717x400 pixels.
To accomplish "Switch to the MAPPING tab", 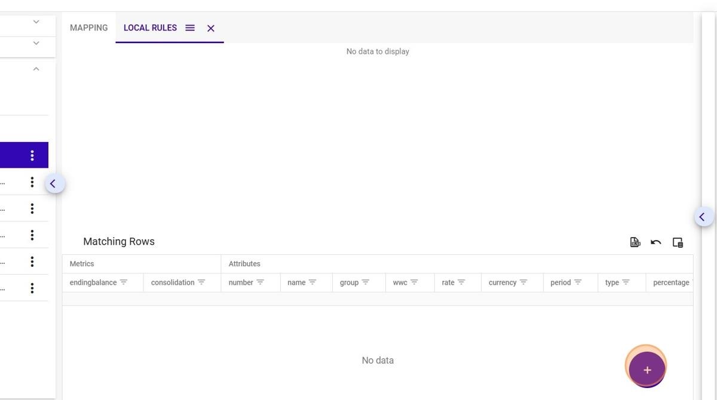I will coord(88,27).
